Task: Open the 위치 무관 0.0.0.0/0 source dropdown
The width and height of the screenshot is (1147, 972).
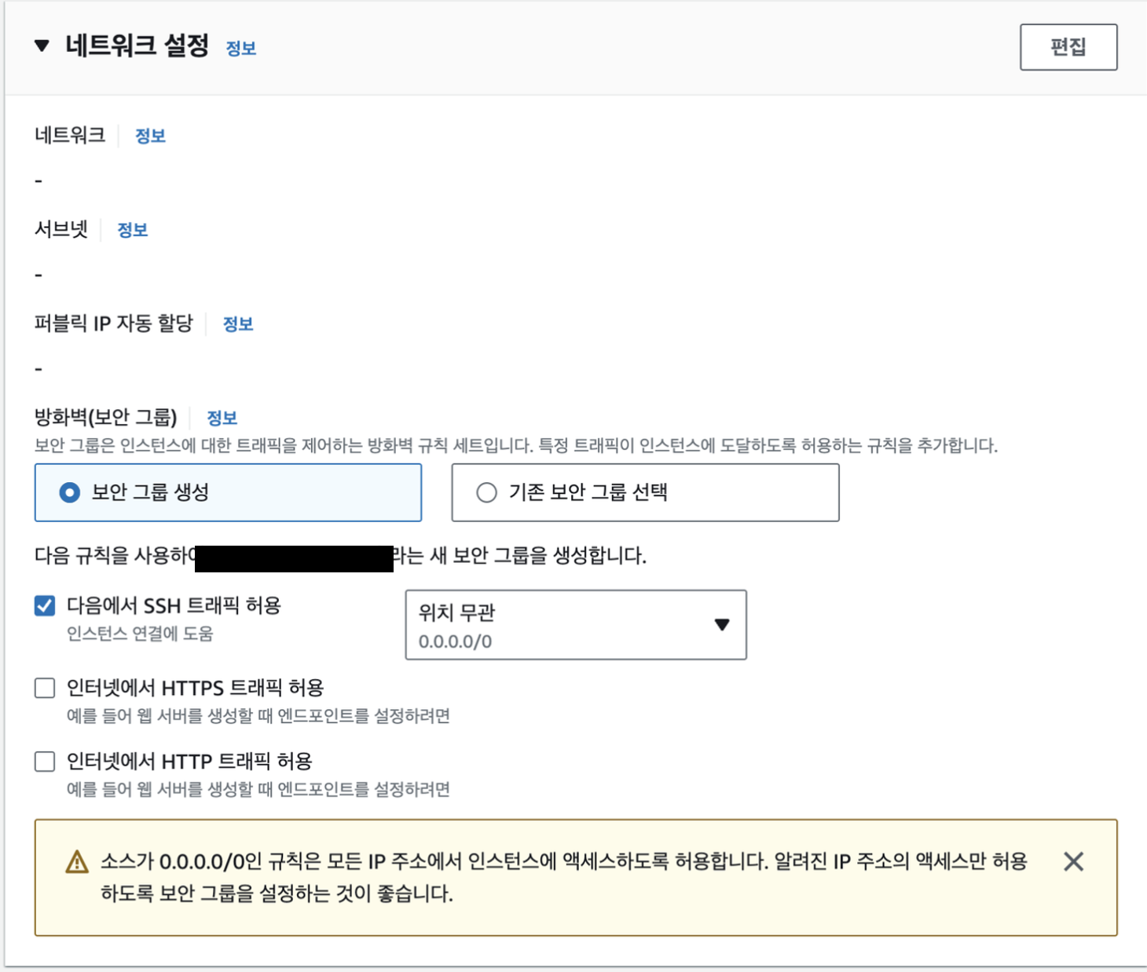Action: click(x=576, y=625)
